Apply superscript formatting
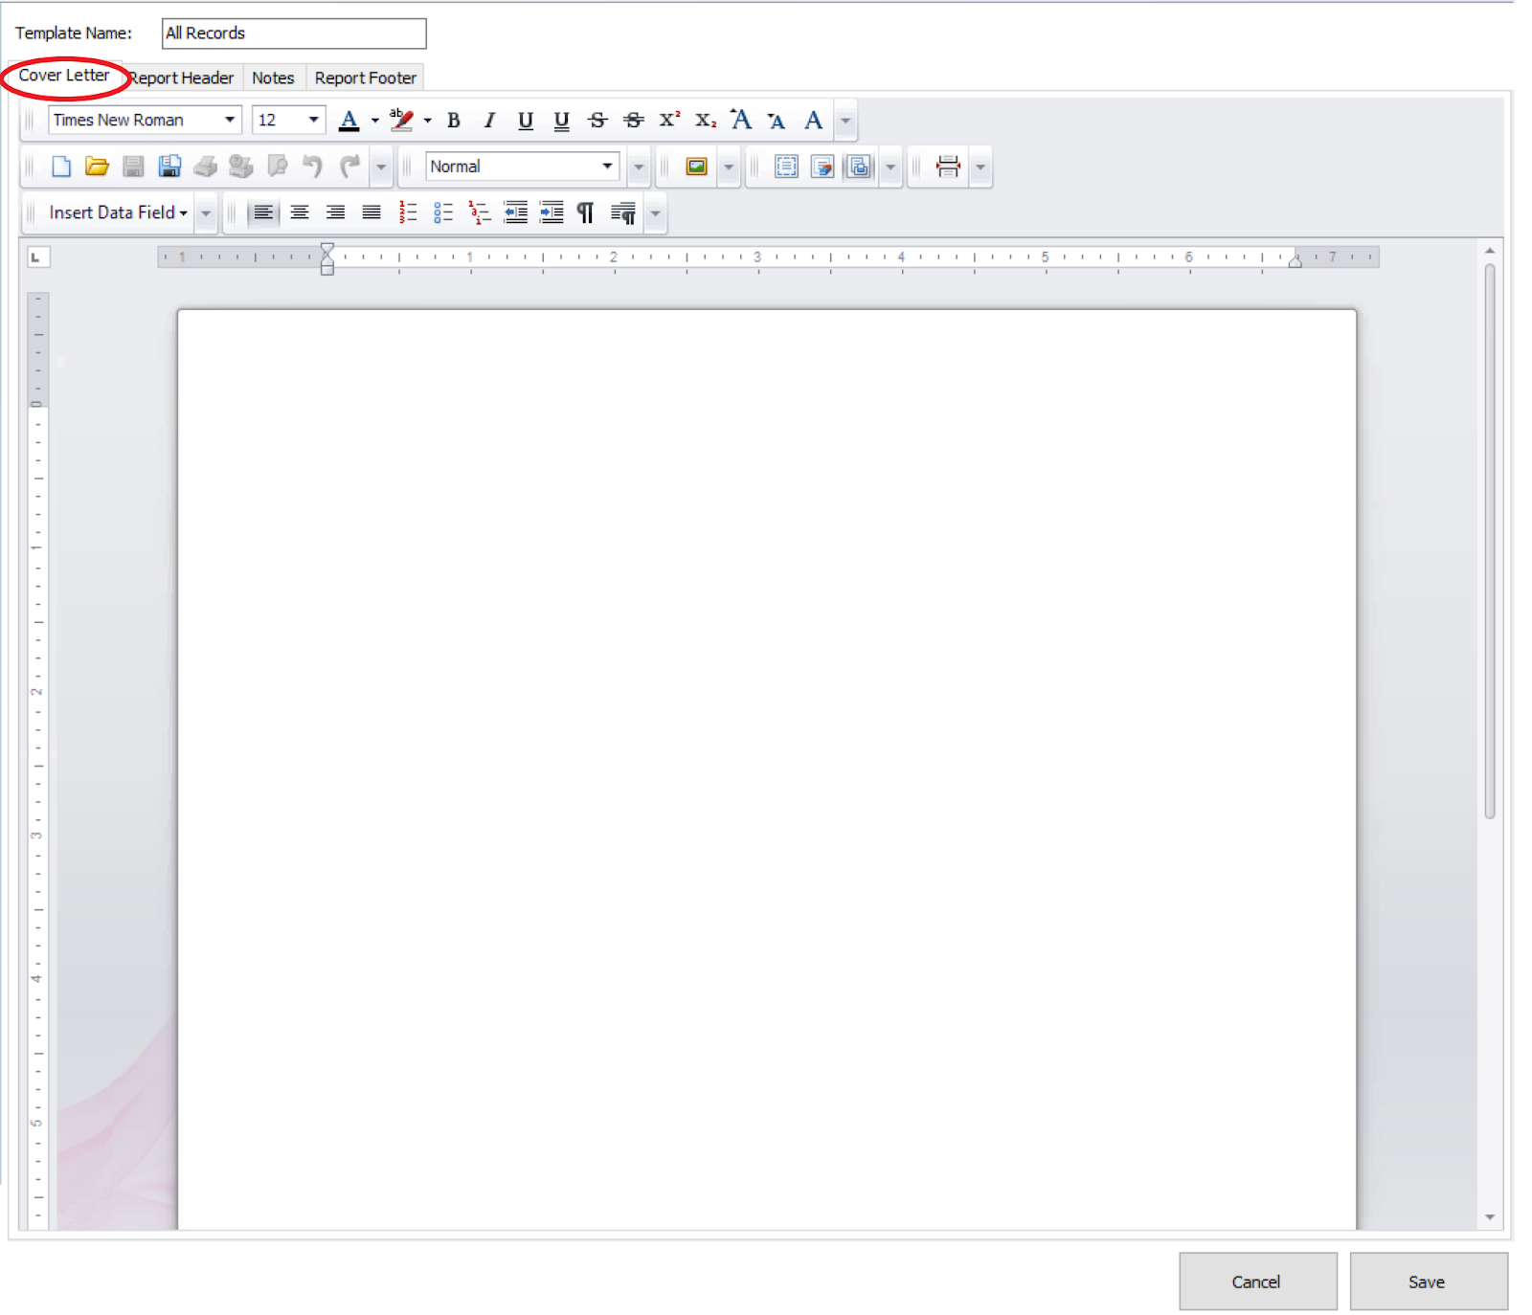The height and width of the screenshot is (1315, 1532). coord(667,120)
